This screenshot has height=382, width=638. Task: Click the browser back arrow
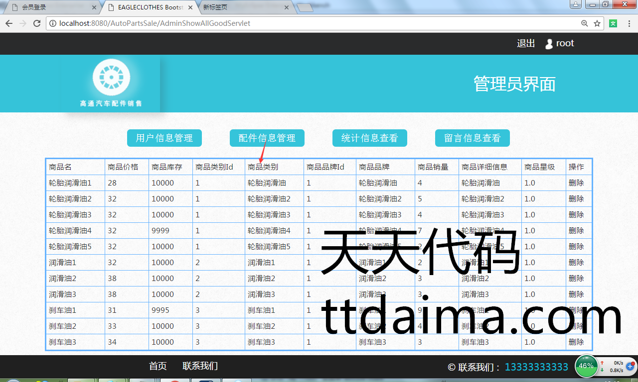pos(9,23)
